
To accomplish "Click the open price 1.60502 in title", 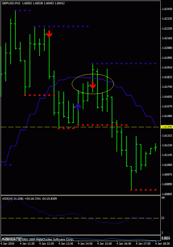I will [27, 3].
